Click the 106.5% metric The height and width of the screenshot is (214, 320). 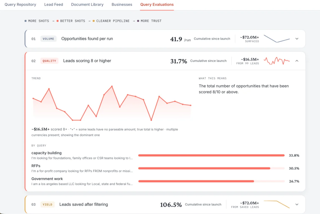[171, 205]
